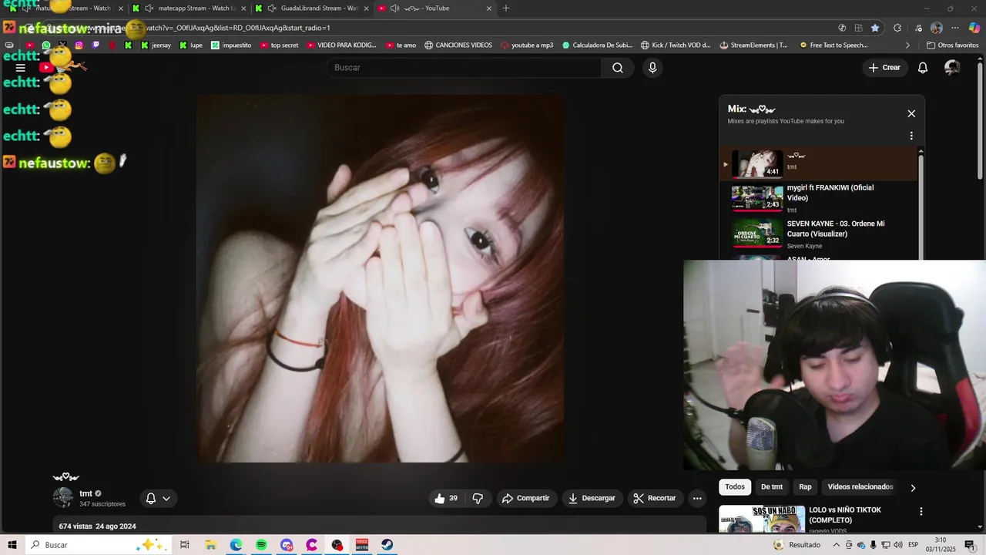Open Calculadora De Subi bookmark
This screenshot has height=555, width=986.
tap(596, 45)
